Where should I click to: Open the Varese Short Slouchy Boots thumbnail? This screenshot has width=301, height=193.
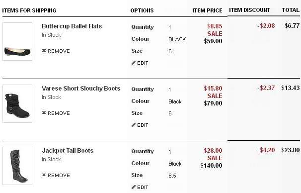pyautogui.click(x=17, y=103)
